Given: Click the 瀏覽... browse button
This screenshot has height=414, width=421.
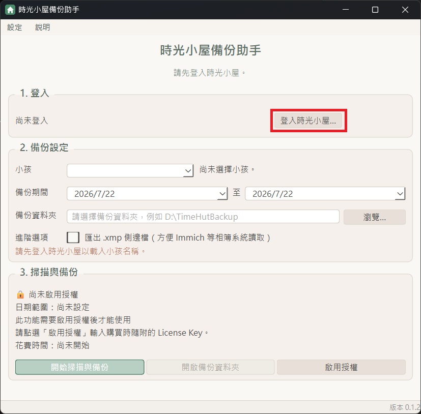Looking at the screenshot, I should click(375, 217).
